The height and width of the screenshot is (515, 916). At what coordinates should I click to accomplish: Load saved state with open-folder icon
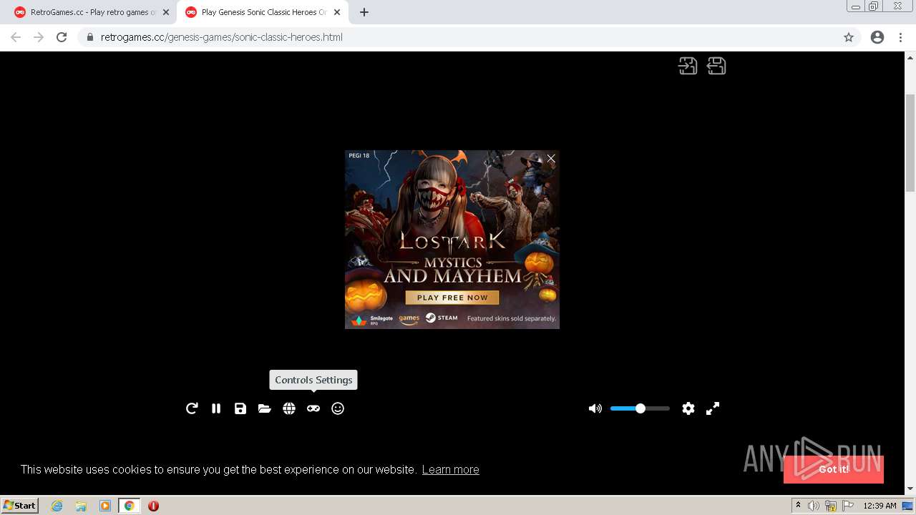pyautogui.click(x=265, y=408)
